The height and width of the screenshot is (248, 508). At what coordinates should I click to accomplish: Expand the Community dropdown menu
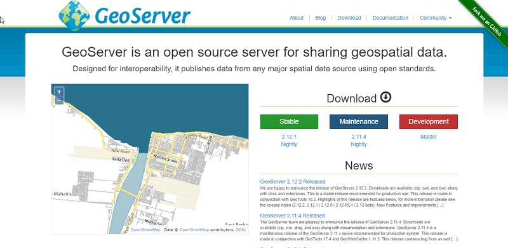pyautogui.click(x=436, y=18)
